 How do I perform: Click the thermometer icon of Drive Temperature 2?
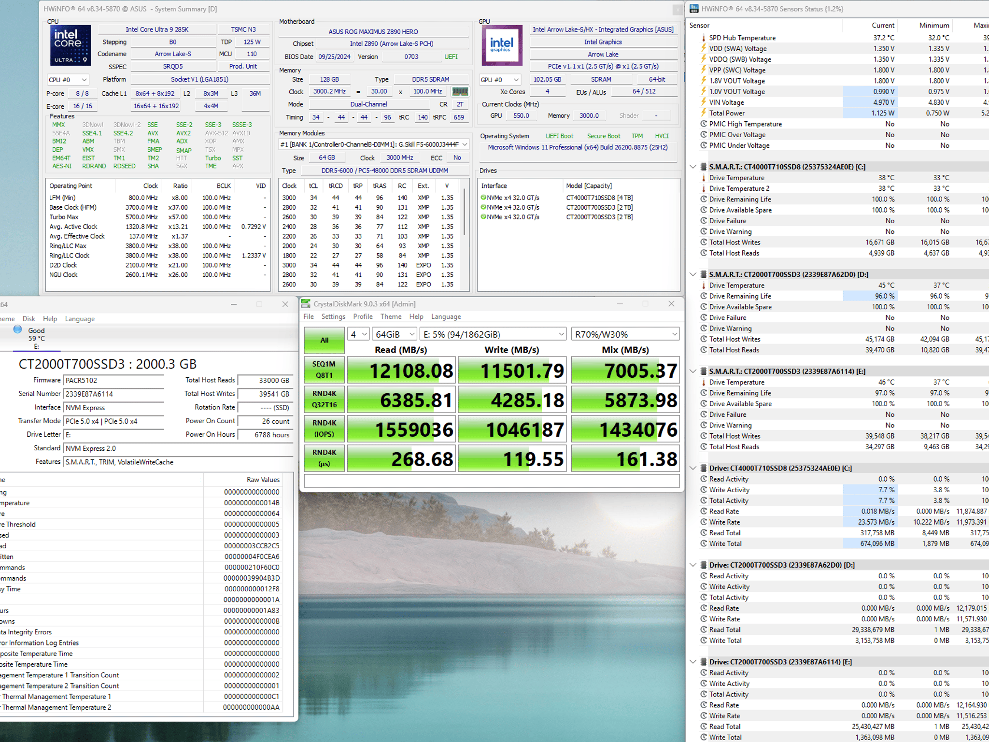(x=704, y=188)
